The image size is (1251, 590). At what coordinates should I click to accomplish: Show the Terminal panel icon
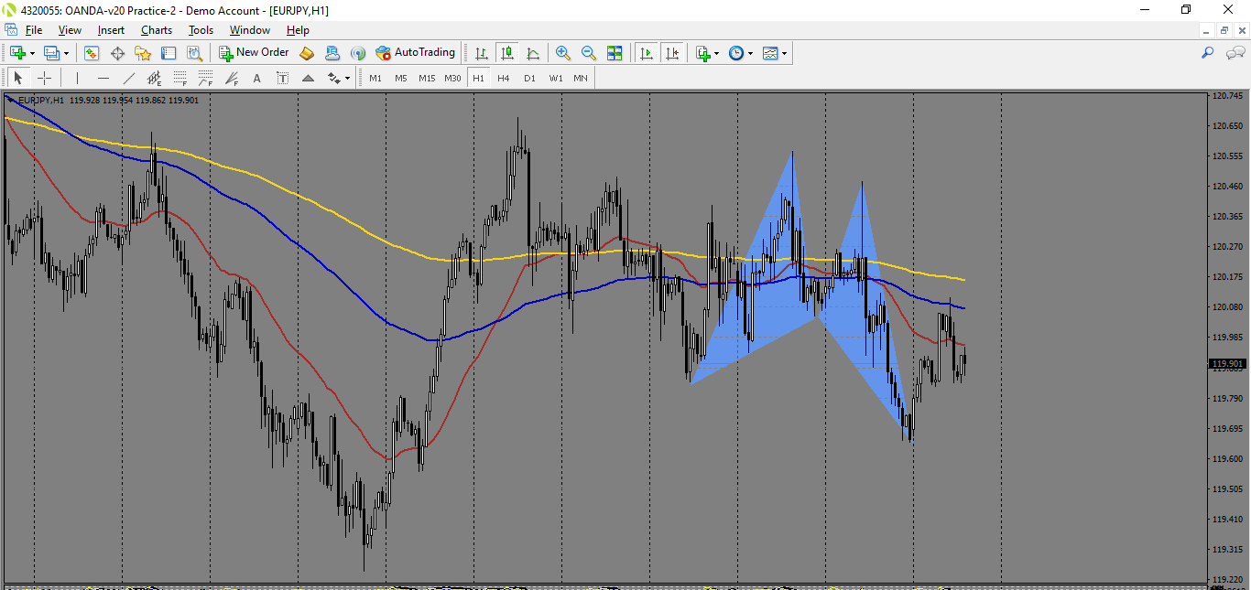click(x=169, y=53)
